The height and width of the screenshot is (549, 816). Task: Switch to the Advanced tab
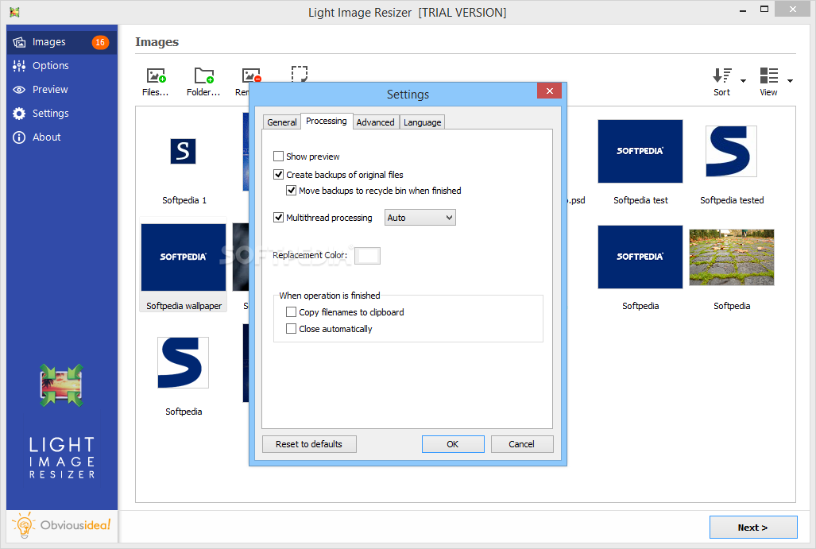(375, 122)
